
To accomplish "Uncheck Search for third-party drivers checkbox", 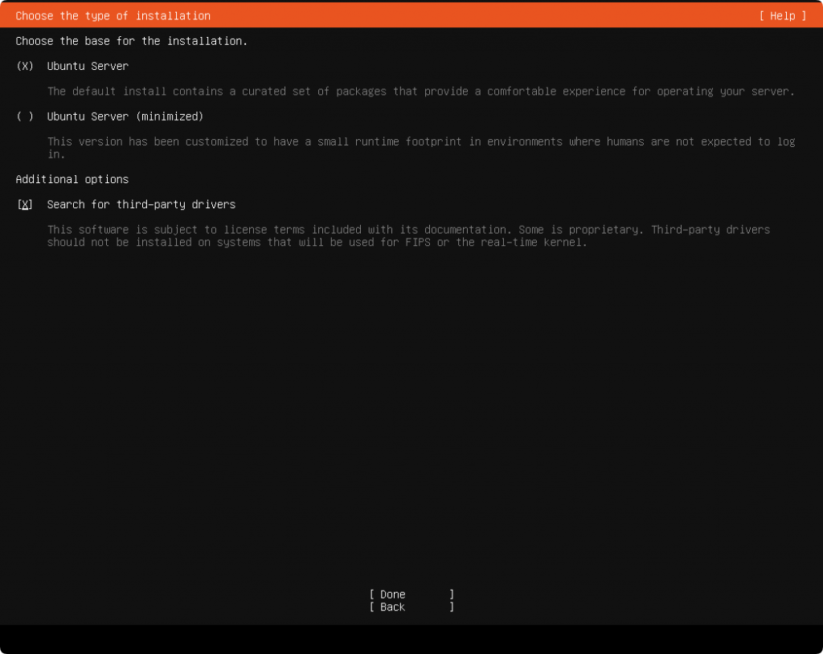I will pyautogui.click(x=25, y=205).
